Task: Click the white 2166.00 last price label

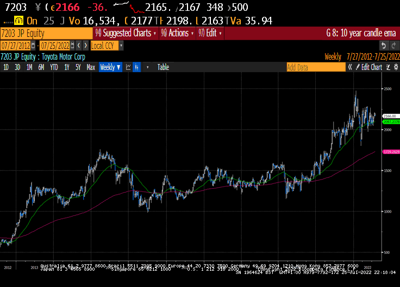Action: (391, 116)
